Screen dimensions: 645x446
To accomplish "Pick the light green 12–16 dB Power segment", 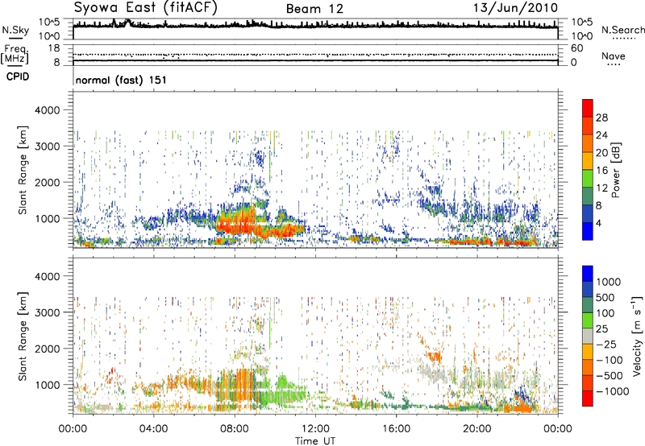I will tap(588, 179).
